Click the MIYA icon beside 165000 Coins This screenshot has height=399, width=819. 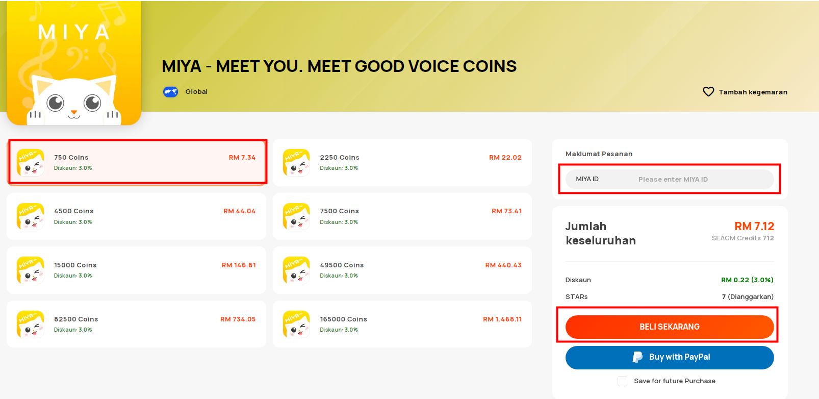tap(296, 324)
